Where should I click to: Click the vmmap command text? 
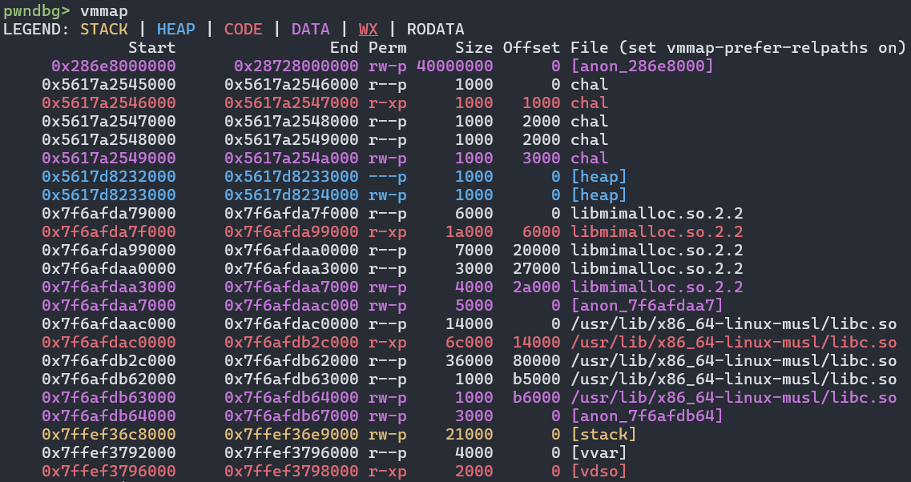pos(103,10)
